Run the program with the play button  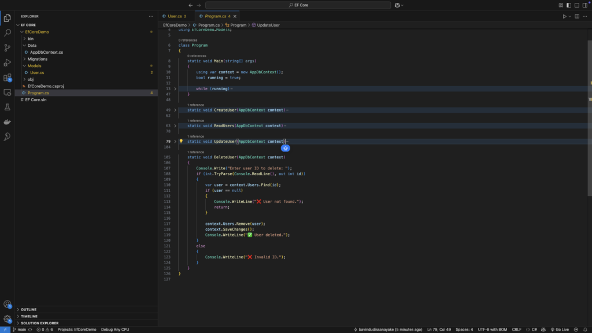point(564,16)
